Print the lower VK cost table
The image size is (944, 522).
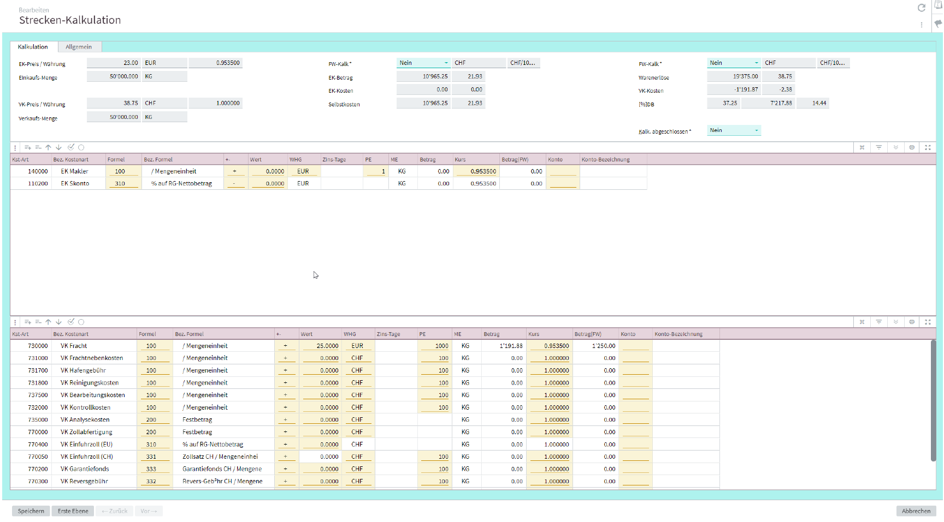(911, 322)
